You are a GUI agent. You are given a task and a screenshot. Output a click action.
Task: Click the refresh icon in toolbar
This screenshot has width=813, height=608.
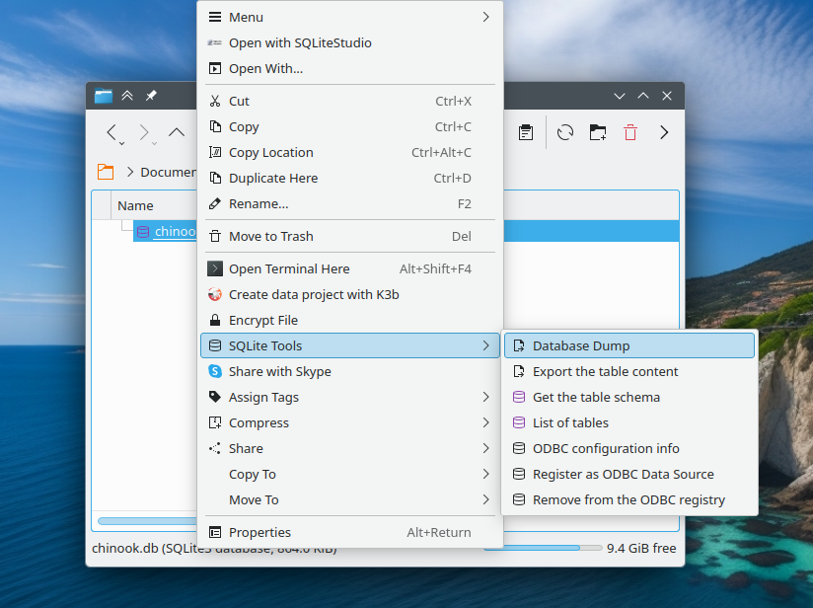[565, 133]
